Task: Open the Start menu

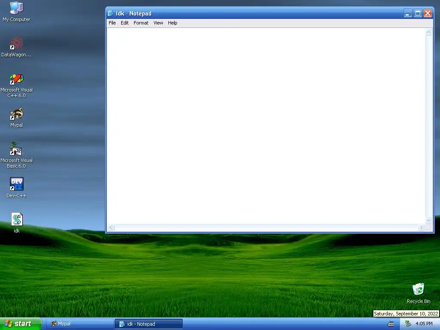Action: pos(21,324)
